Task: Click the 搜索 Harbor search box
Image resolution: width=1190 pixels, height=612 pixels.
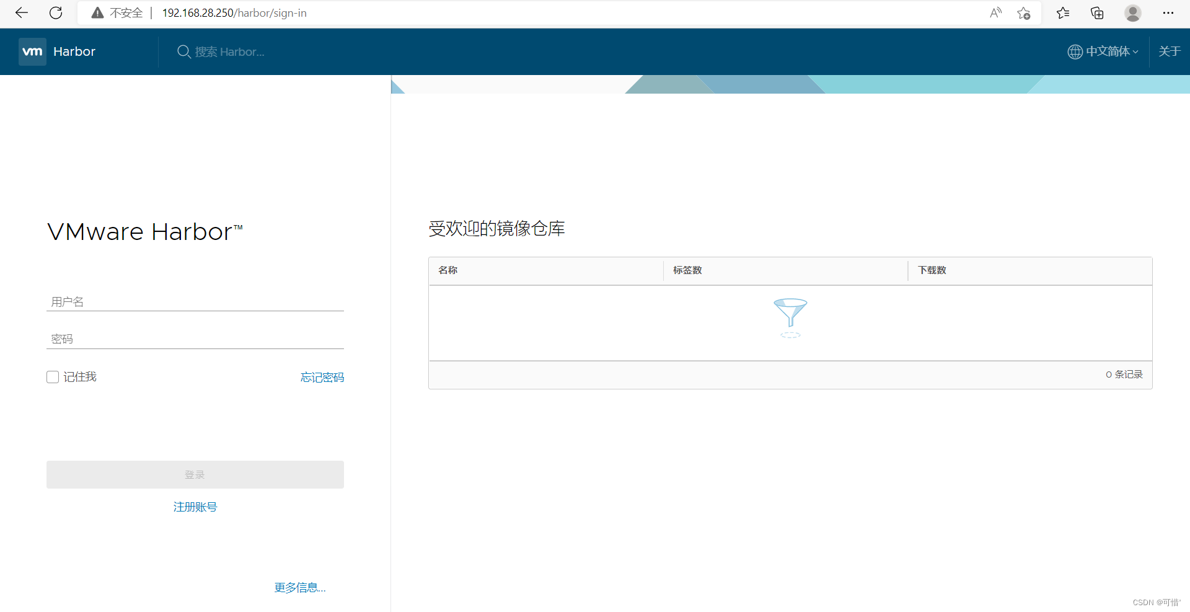Action: 229,51
